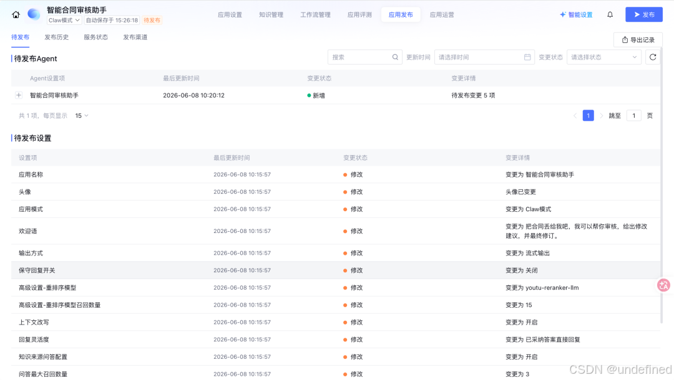Image resolution: width=674 pixels, height=380 pixels.
Task: Click the blue 发布 button
Action: click(644, 14)
